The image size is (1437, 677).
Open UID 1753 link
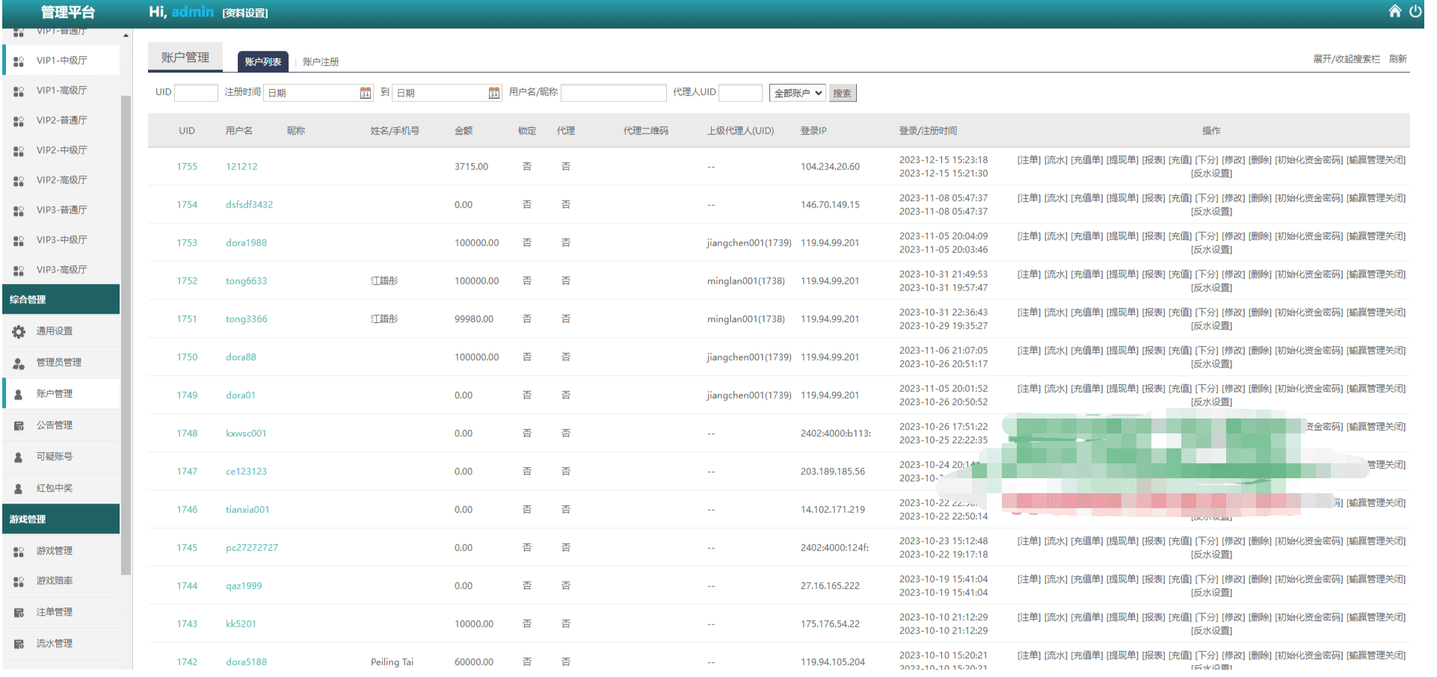(187, 243)
